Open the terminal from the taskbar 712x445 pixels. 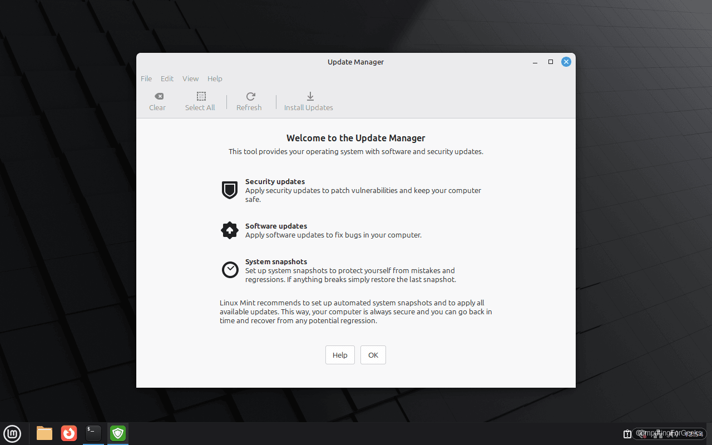pos(93,433)
